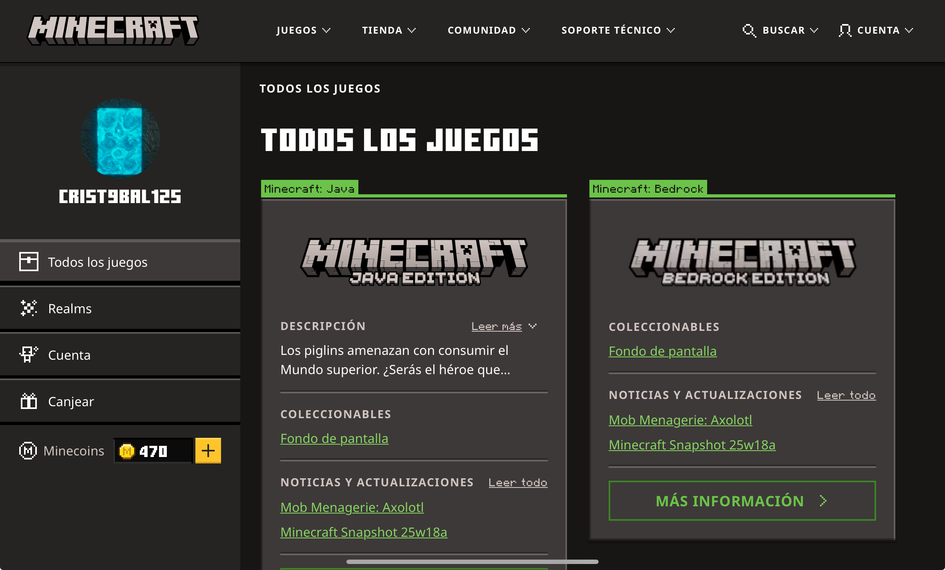
Task: Open Fondo de pantalla link under Java
Action: click(x=334, y=439)
